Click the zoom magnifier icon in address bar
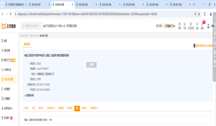 [x=195, y=14]
